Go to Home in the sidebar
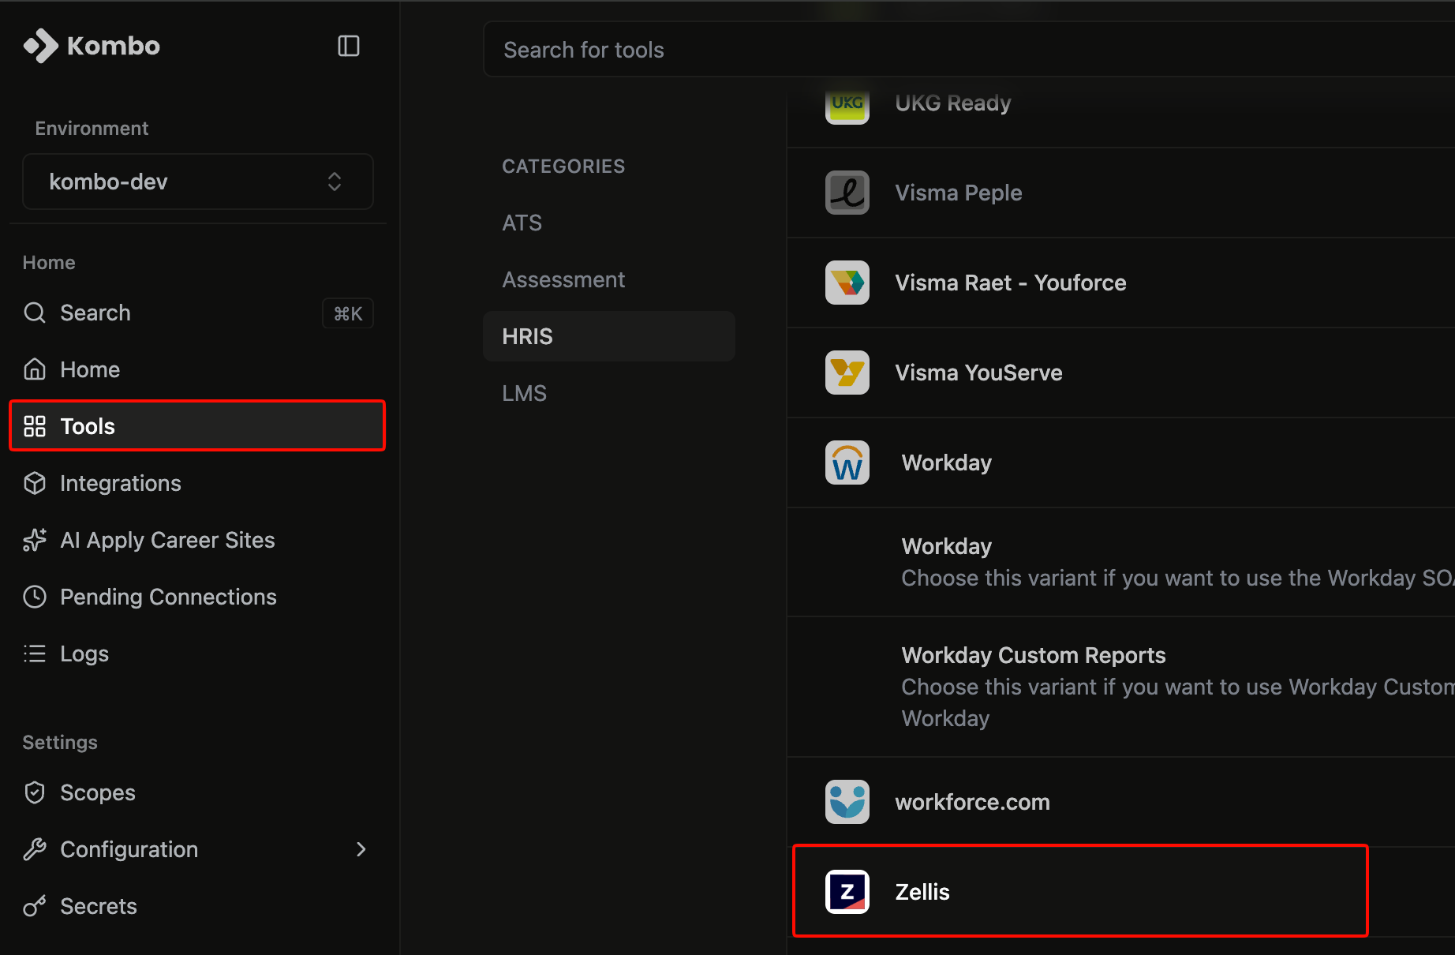 click(x=197, y=369)
